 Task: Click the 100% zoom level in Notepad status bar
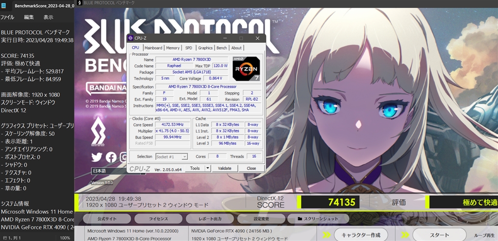pyautogui.click(x=65, y=238)
